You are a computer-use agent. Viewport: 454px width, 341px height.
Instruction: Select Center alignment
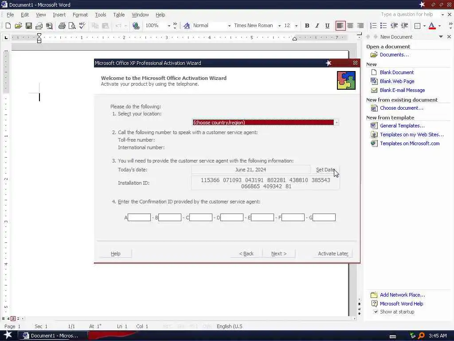coord(350,26)
